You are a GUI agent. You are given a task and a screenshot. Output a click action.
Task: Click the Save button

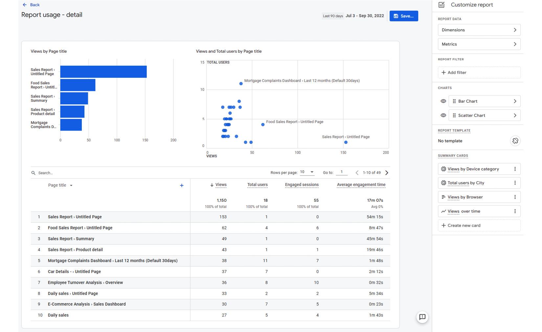pos(404,16)
